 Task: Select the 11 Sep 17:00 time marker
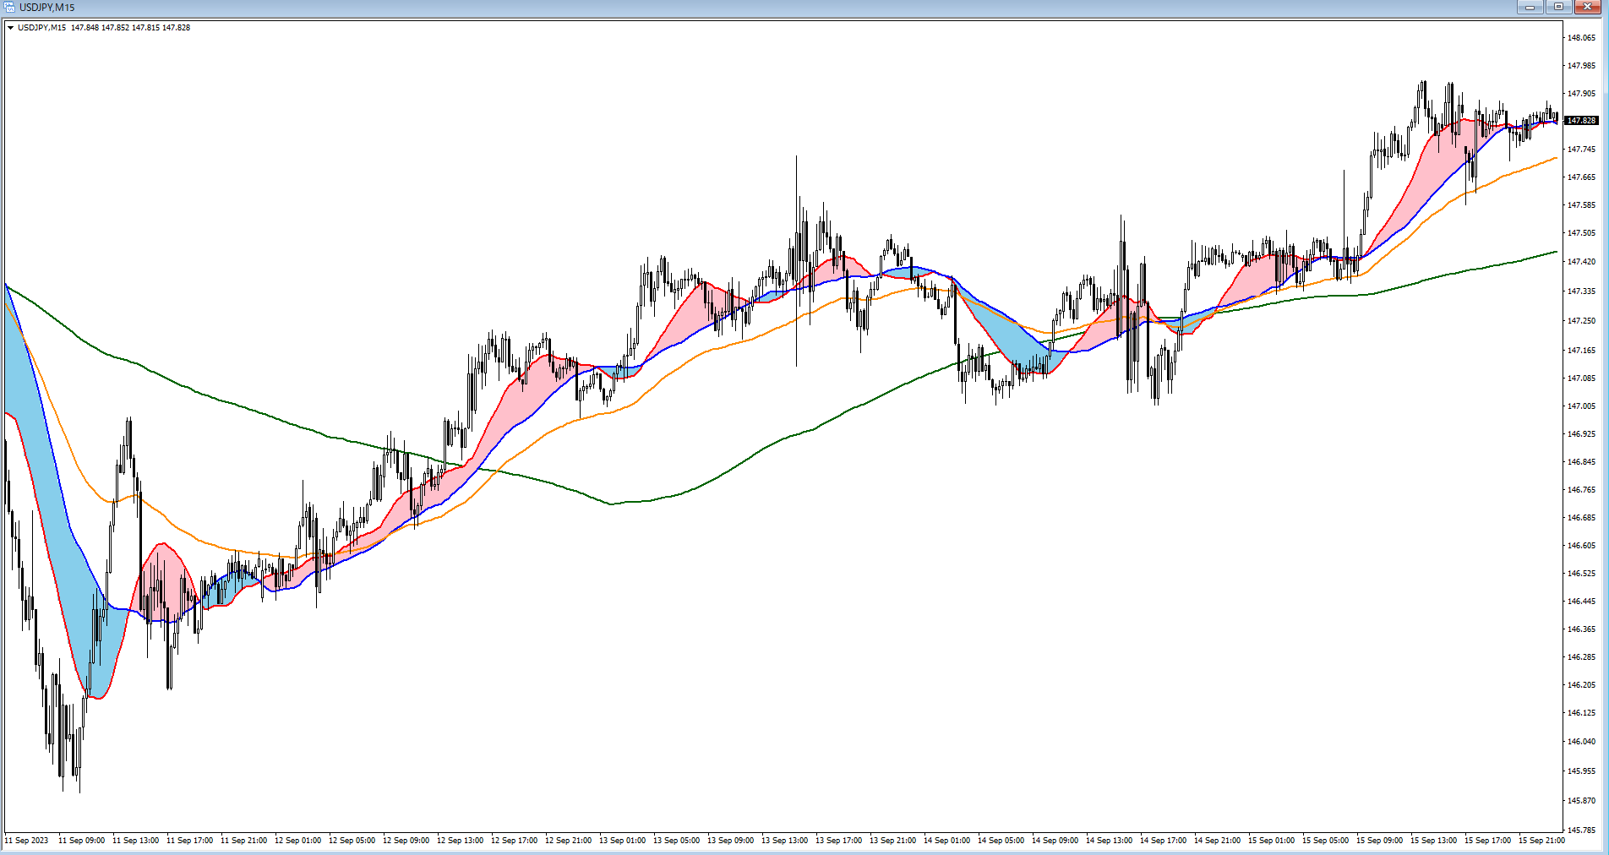coord(189,841)
